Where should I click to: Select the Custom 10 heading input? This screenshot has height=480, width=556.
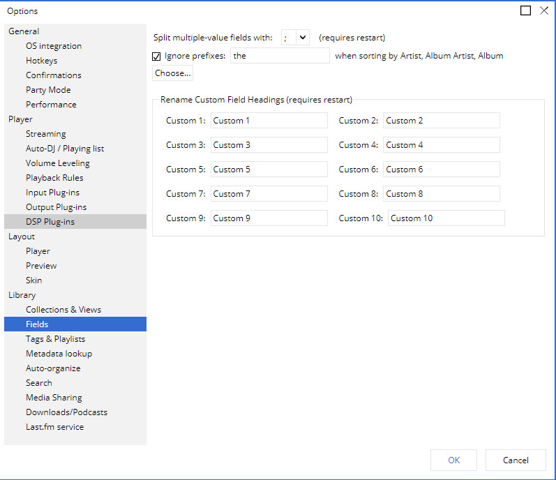tap(446, 218)
